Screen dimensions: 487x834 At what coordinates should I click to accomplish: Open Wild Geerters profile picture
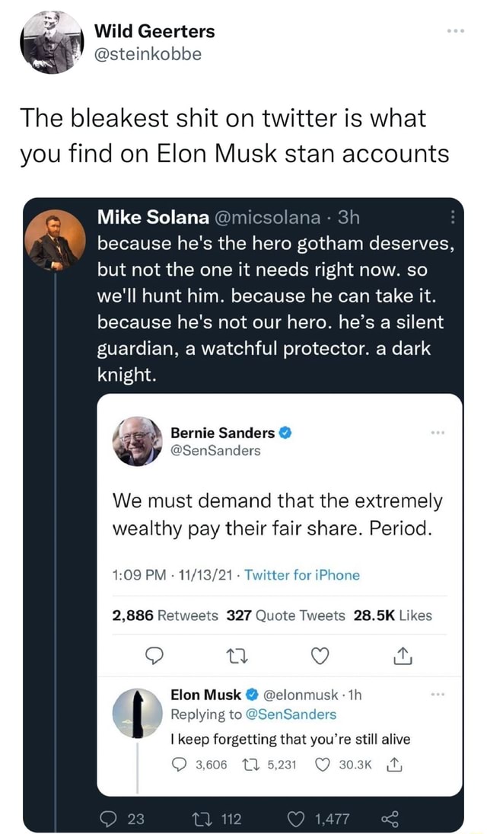pos(49,42)
